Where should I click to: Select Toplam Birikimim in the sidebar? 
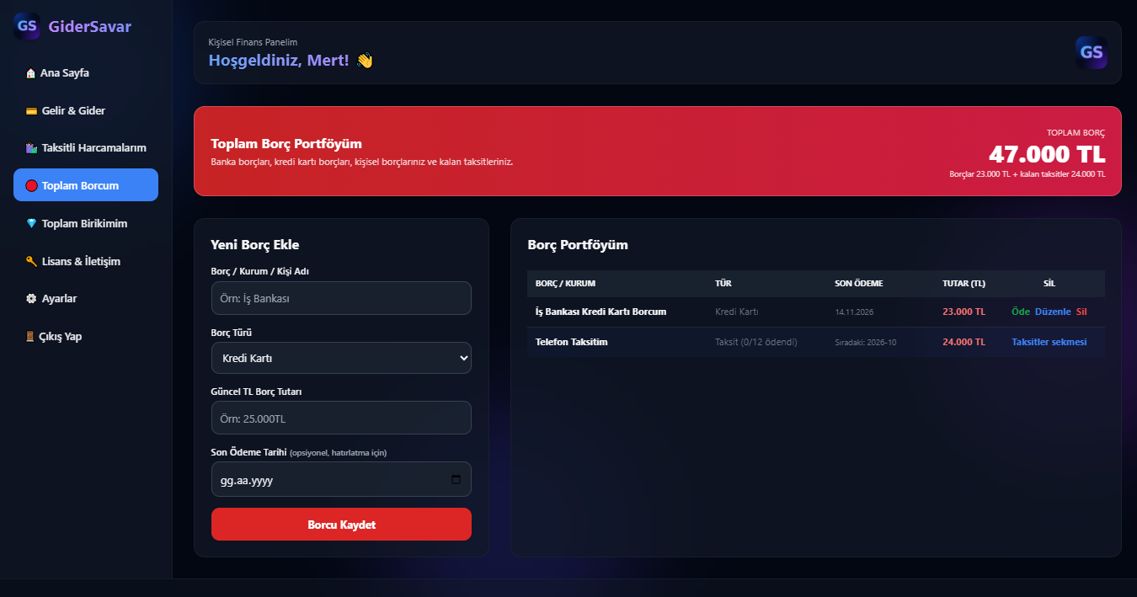click(86, 224)
